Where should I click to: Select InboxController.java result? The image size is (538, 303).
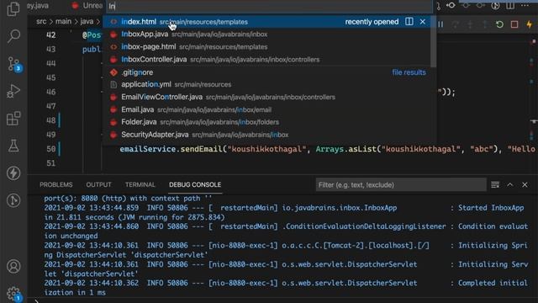coord(267,60)
